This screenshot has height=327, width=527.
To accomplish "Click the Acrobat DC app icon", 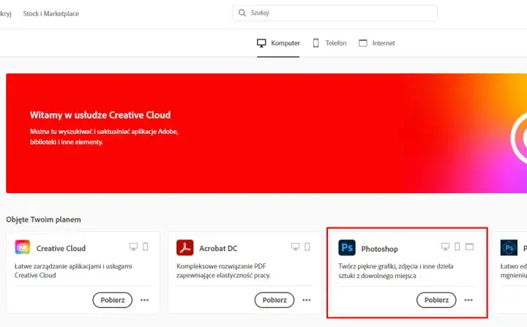I will (x=185, y=248).
